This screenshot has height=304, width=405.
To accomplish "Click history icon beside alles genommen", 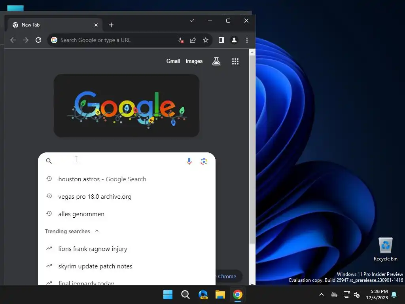I will pyautogui.click(x=49, y=213).
